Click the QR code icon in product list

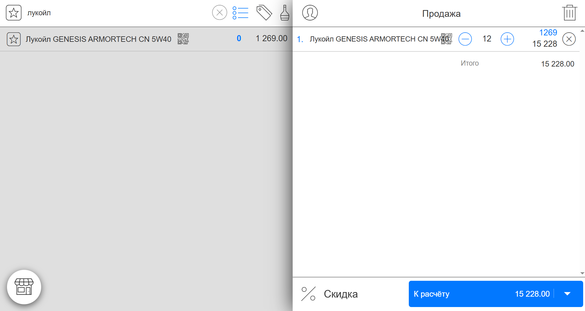183,39
